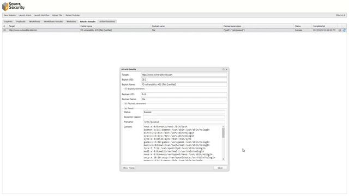Screen dimensions: 349x196
Task: Close the Attack Results dialog with the X icon
Action: click(227, 69)
